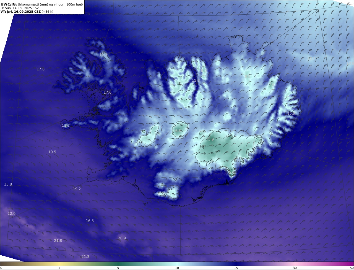The image size is (354, 270).
Task: Click the colorbar tick label 10
Action: point(177,268)
